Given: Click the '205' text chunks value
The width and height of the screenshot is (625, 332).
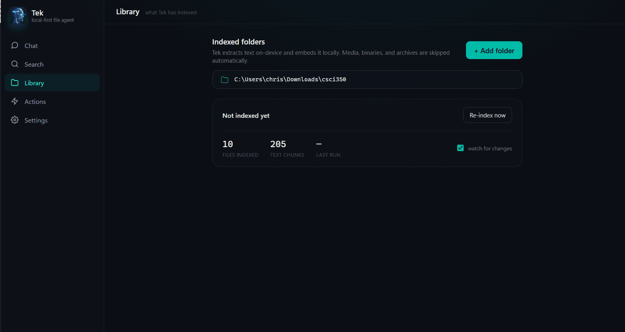Looking at the screenshot, I should coord(278,144).
